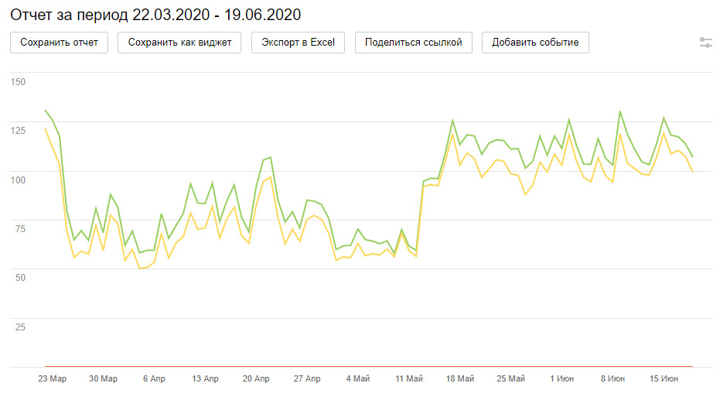
Task: Click the "11 Май" x-axis label
Action: [409, 379]
